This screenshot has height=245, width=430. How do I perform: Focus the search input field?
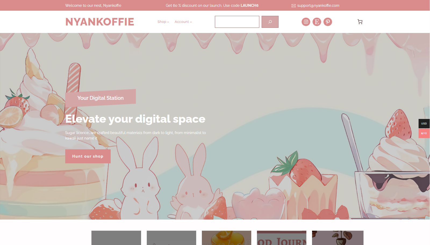click(237, 22)
